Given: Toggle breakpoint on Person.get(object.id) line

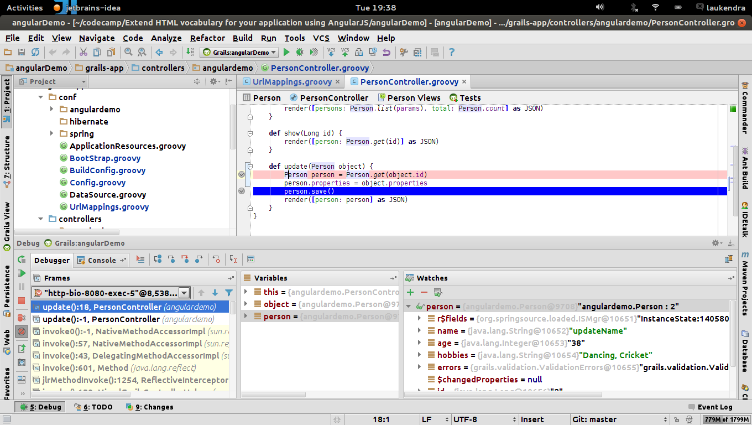Looking at the screenshot, I should pyautogui.click(x=242, y=174).
